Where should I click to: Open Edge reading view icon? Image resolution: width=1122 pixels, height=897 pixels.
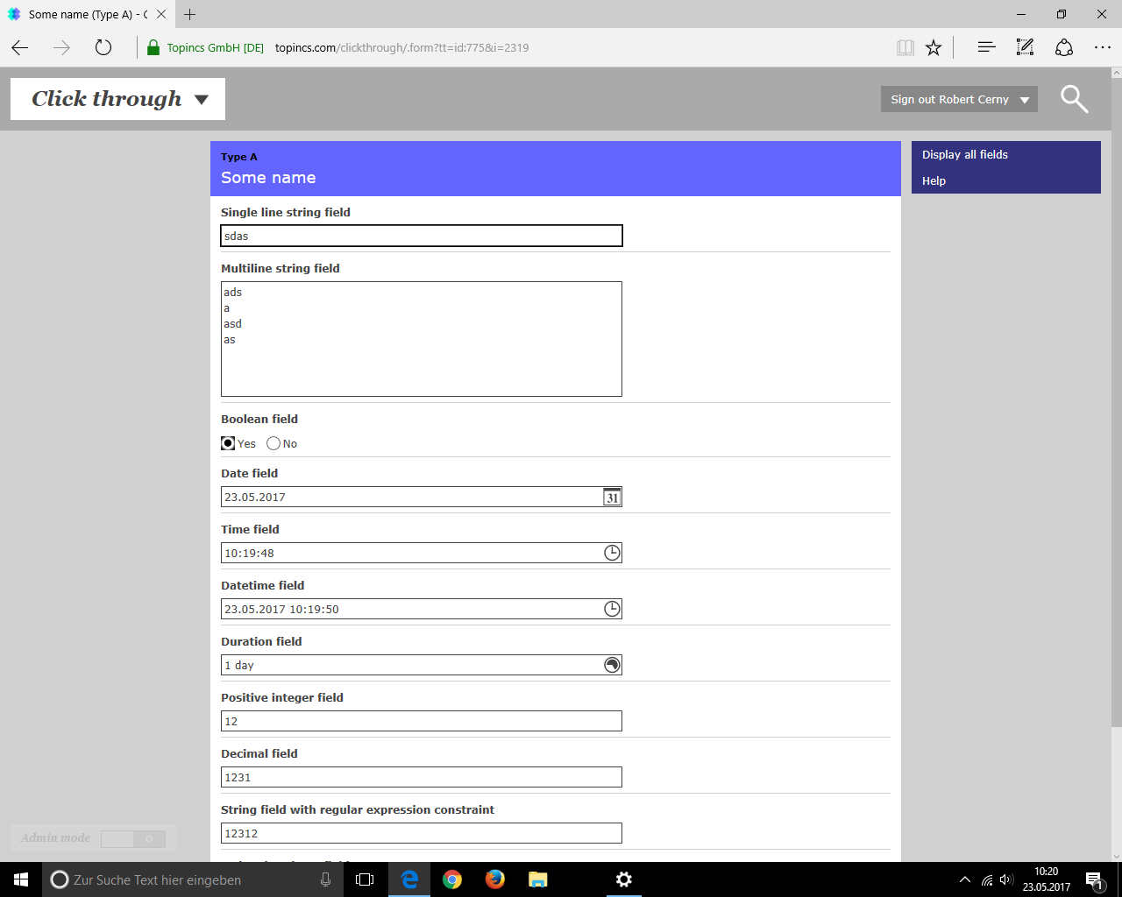coord(905,48)
